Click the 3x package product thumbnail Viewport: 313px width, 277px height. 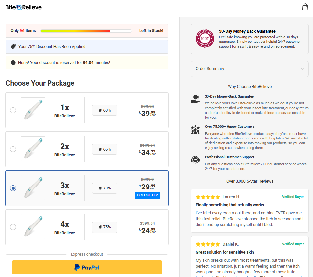click(x=33, y=187)
